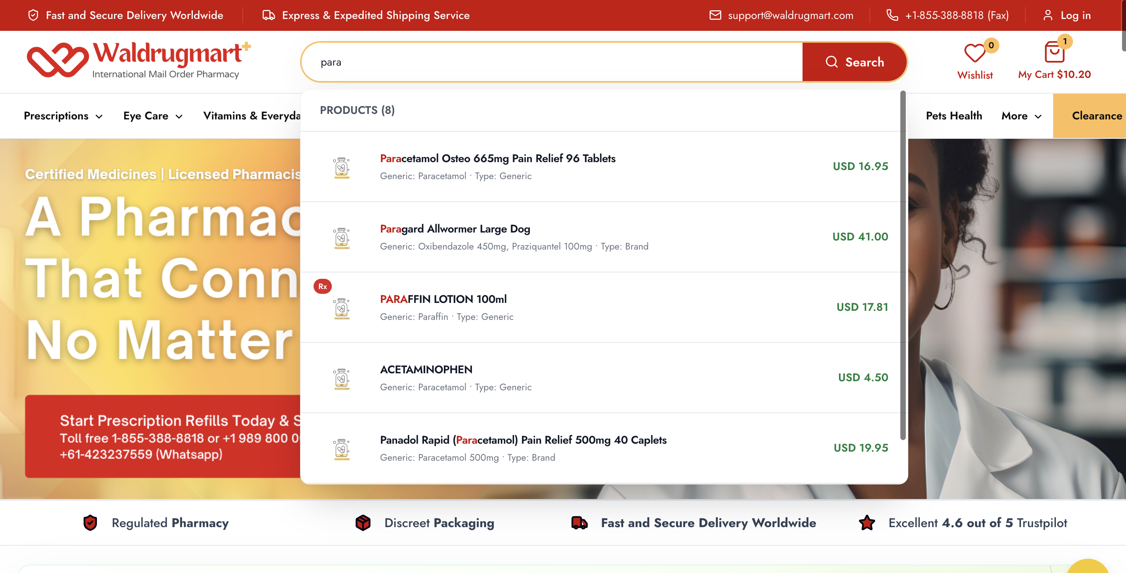Click the delivery truck icon beside Express Shipping
This screenshot has width=1126, height=573.
(268, 15)
